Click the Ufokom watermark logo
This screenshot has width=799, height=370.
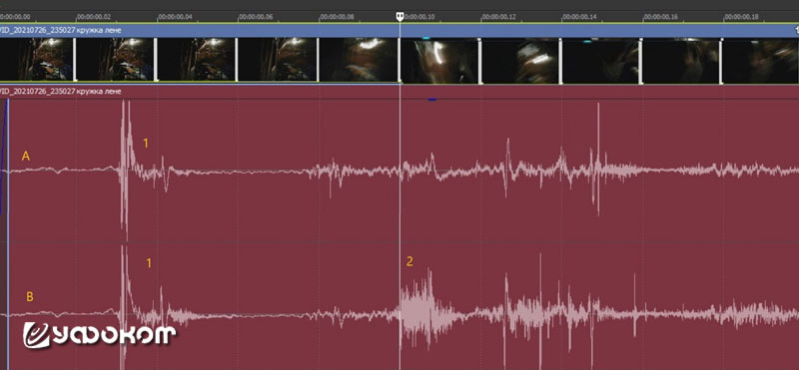99,335
